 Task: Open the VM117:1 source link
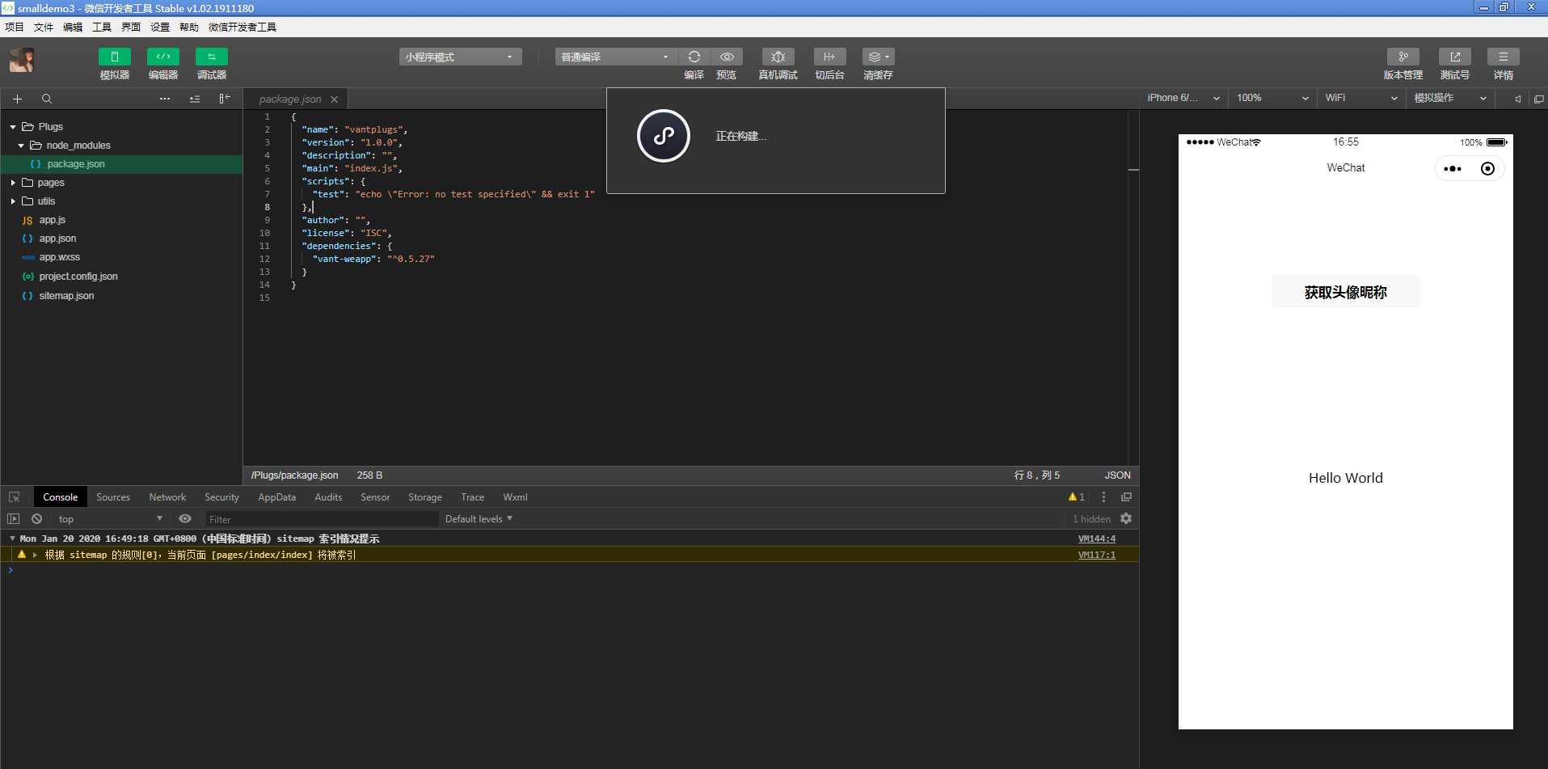coord(1097,555)
